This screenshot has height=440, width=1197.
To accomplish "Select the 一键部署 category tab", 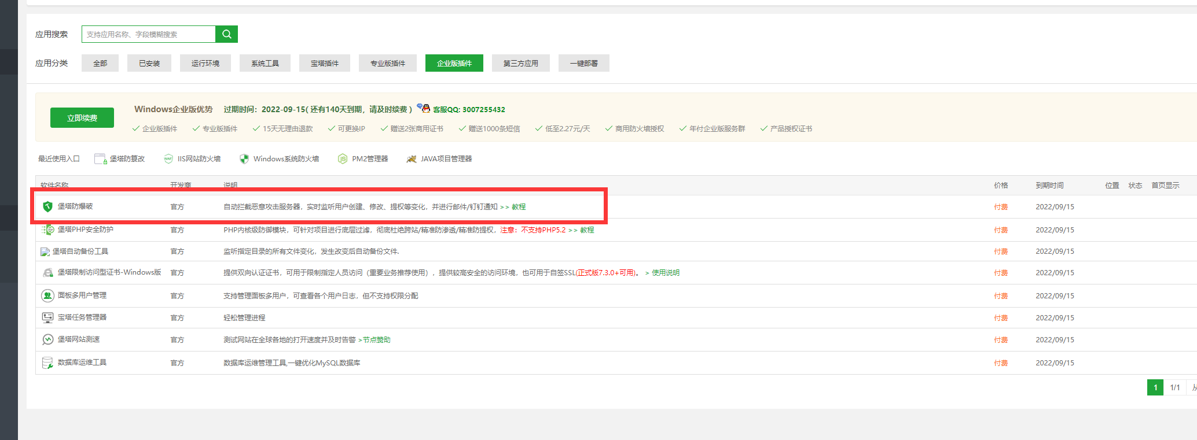I will (584, 63).
